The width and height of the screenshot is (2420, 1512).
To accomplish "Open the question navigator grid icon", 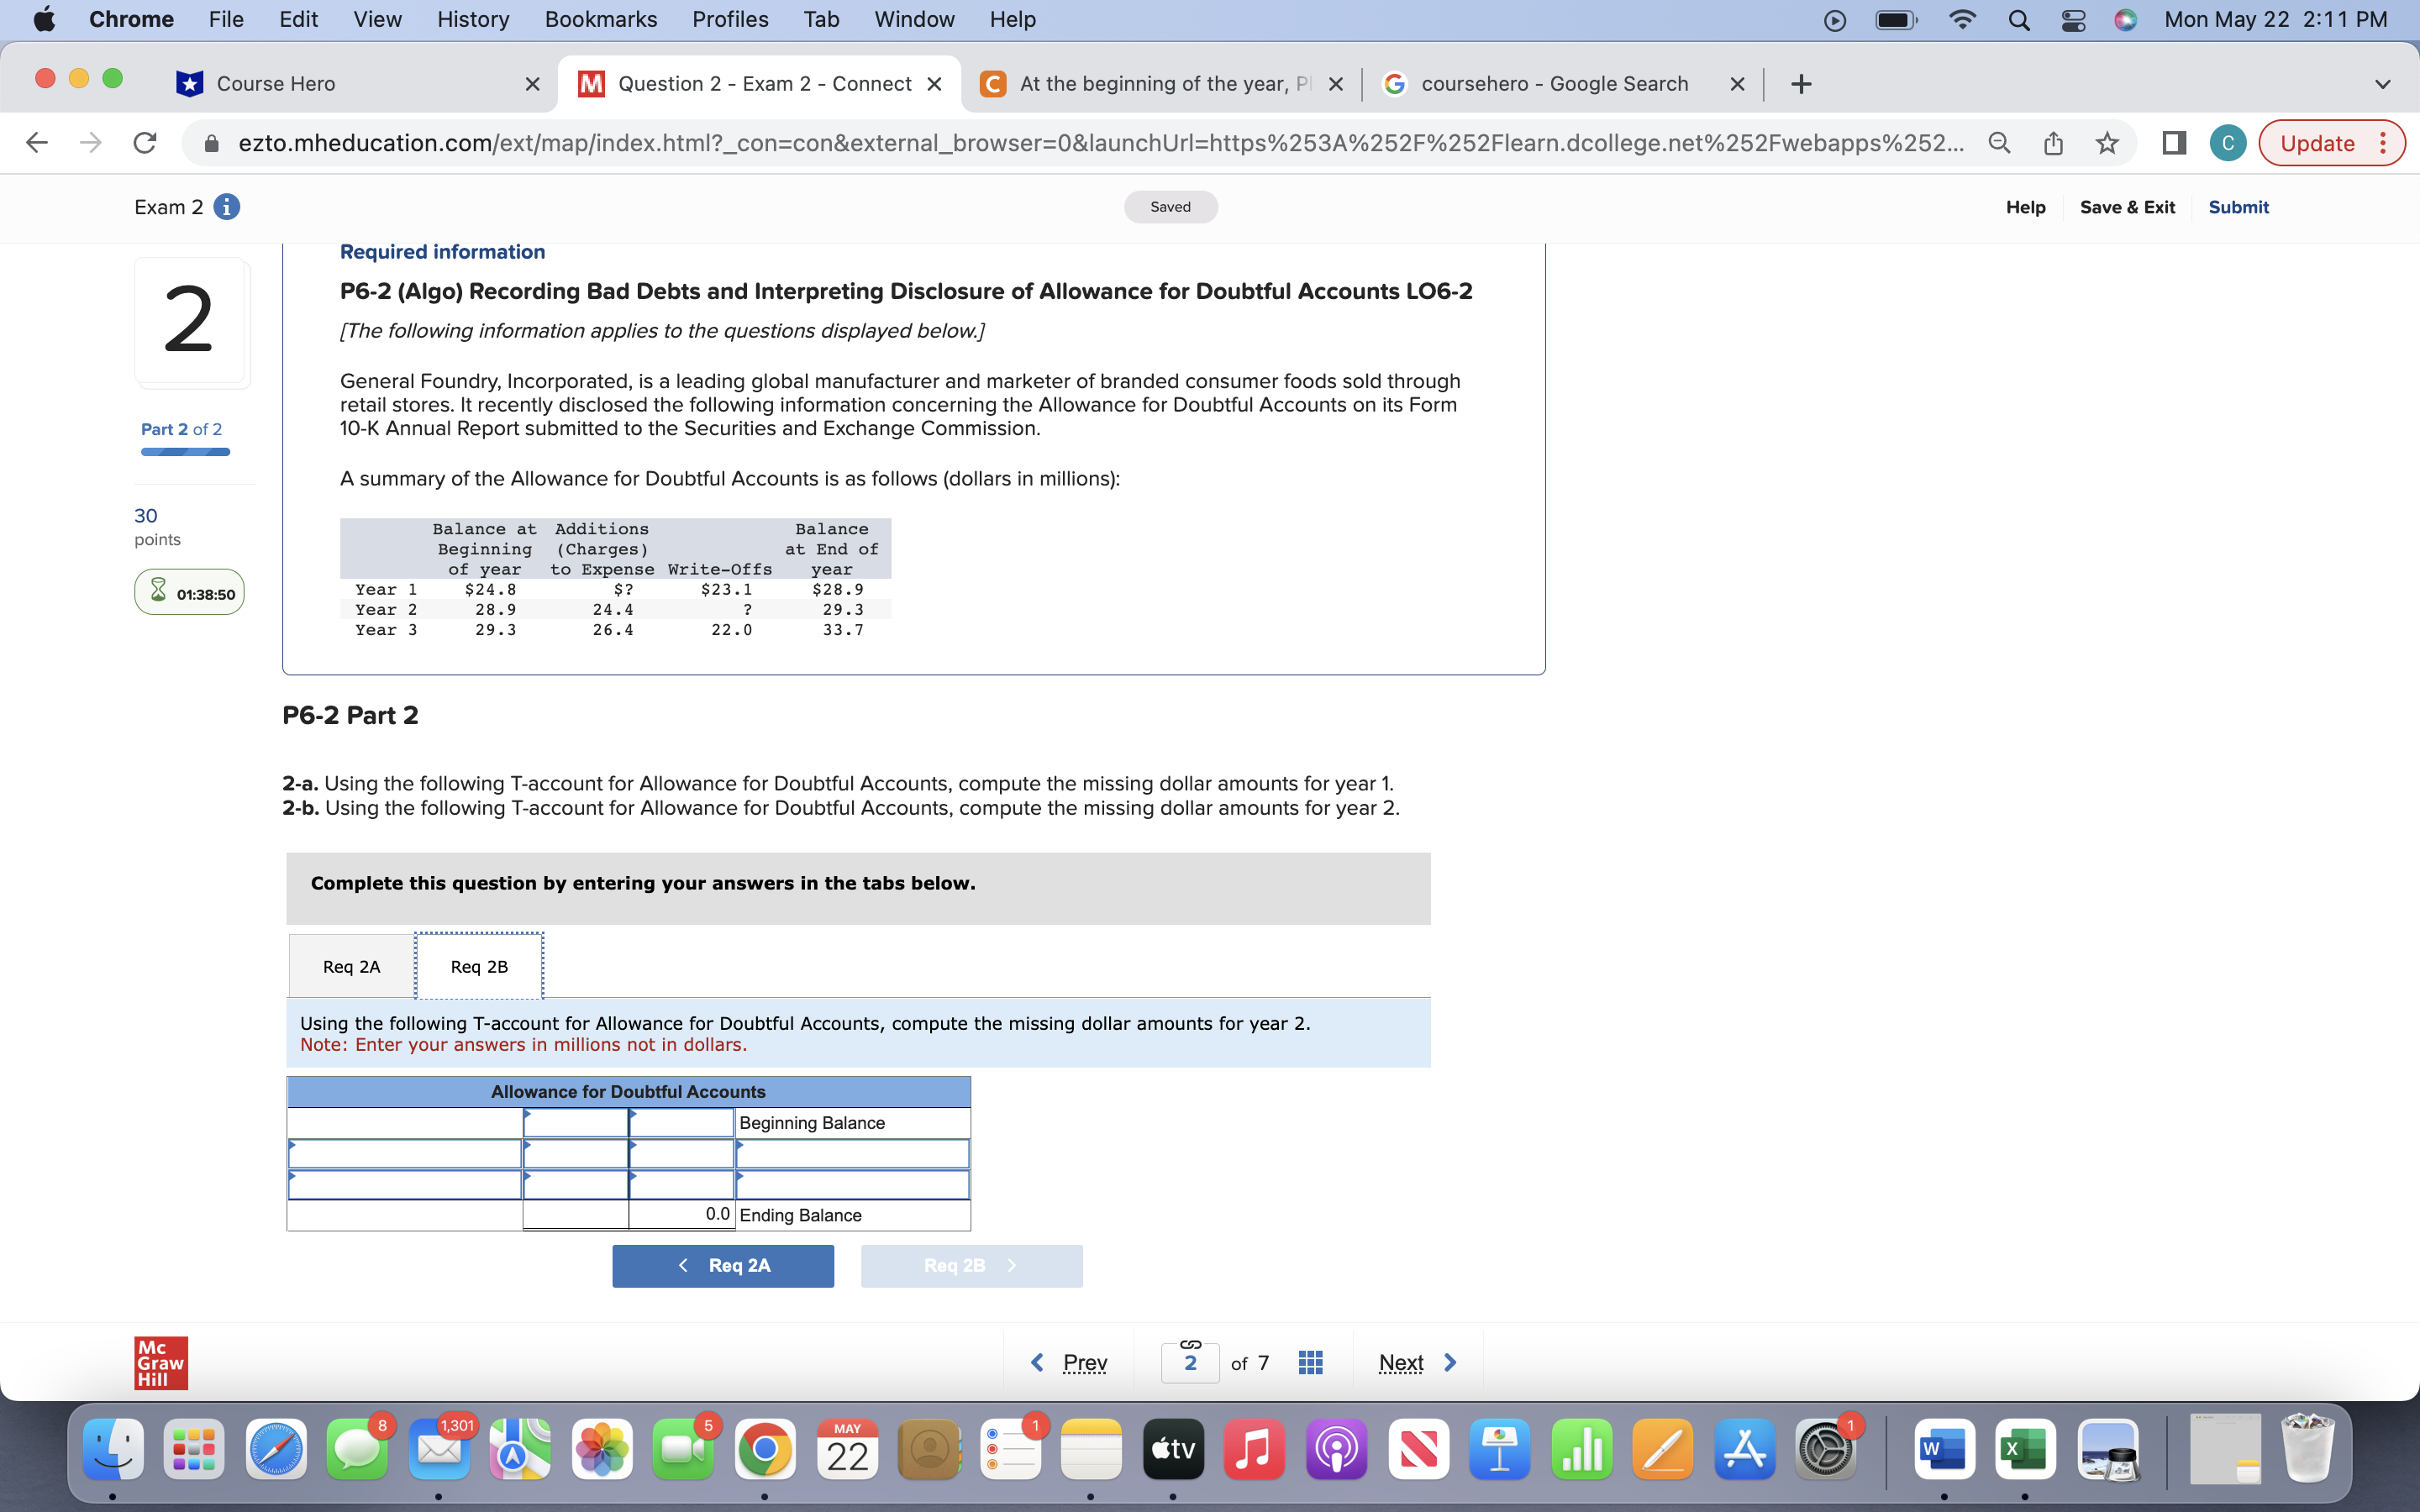I will (1309, 1361).
